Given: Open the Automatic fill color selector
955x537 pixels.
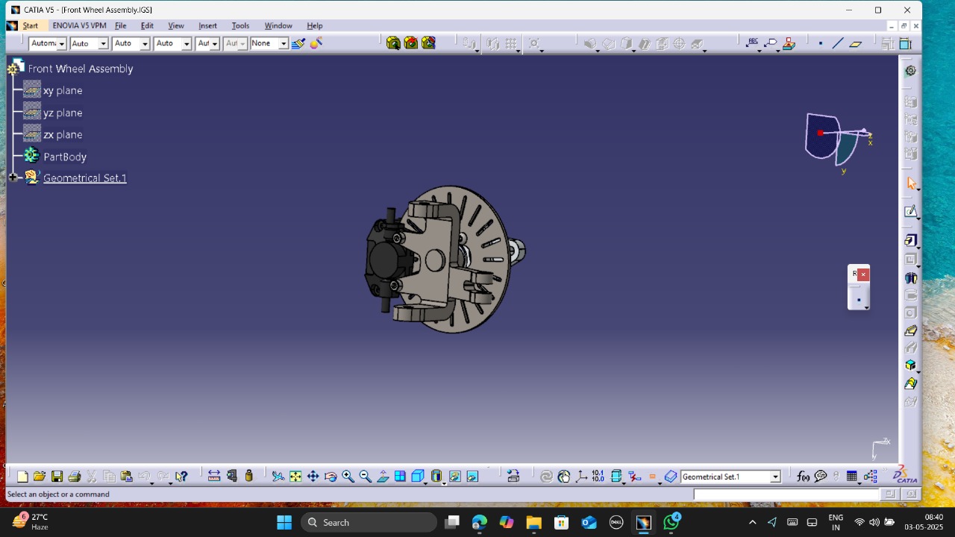Looking at the screenshot, I should [x=48, y=43].
